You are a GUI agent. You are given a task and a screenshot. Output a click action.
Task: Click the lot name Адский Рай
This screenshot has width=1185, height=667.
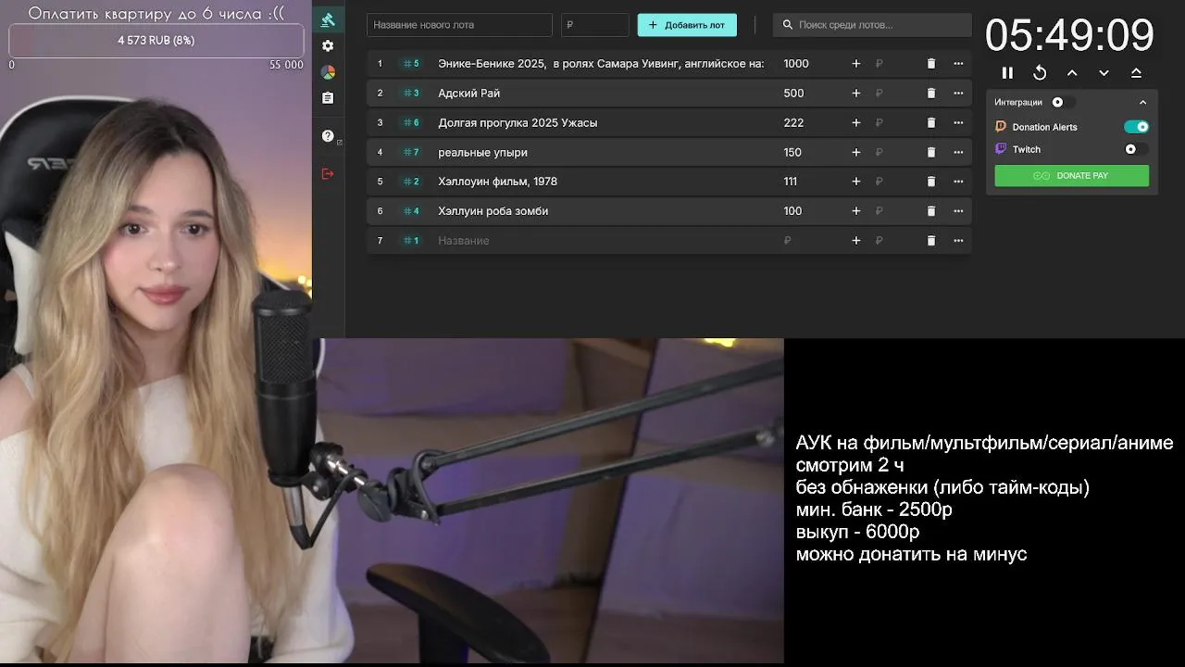469,93
